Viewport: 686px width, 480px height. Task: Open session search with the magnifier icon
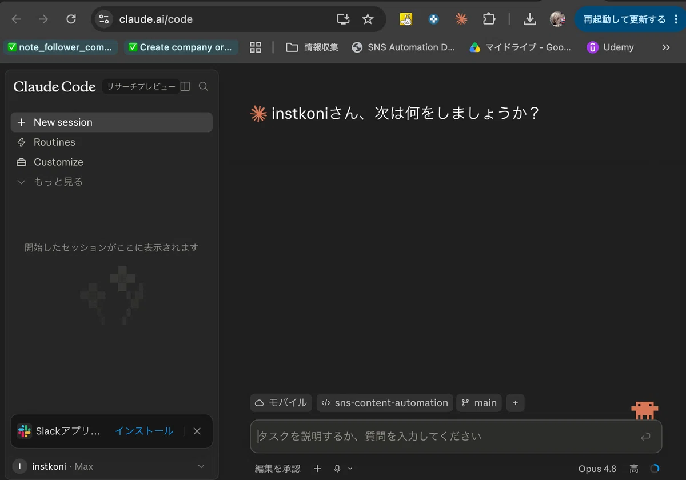203,86
